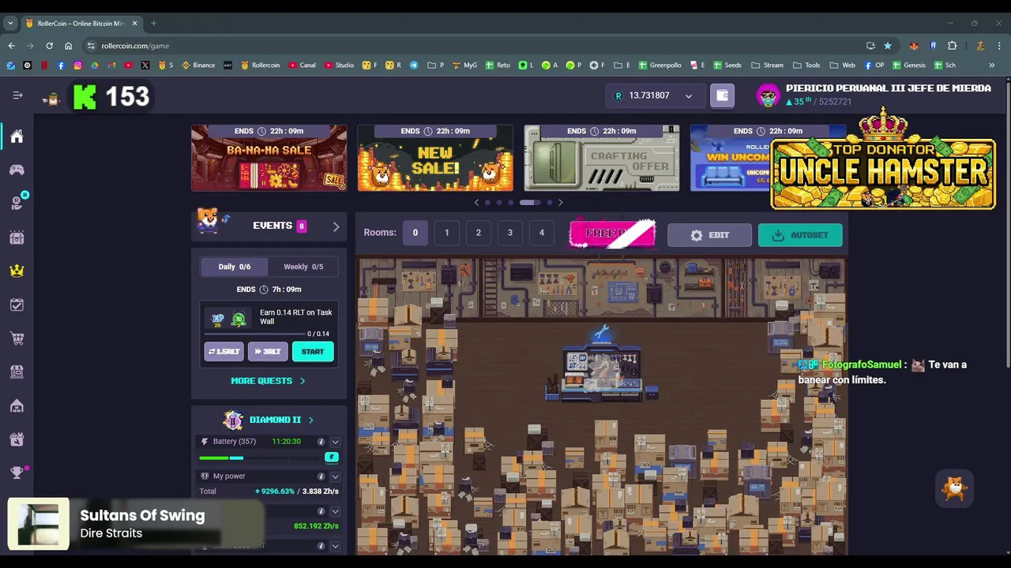1011x568 pixels.
Task: Show all bookmarks overflow chevron
Action: click(991, 65)
